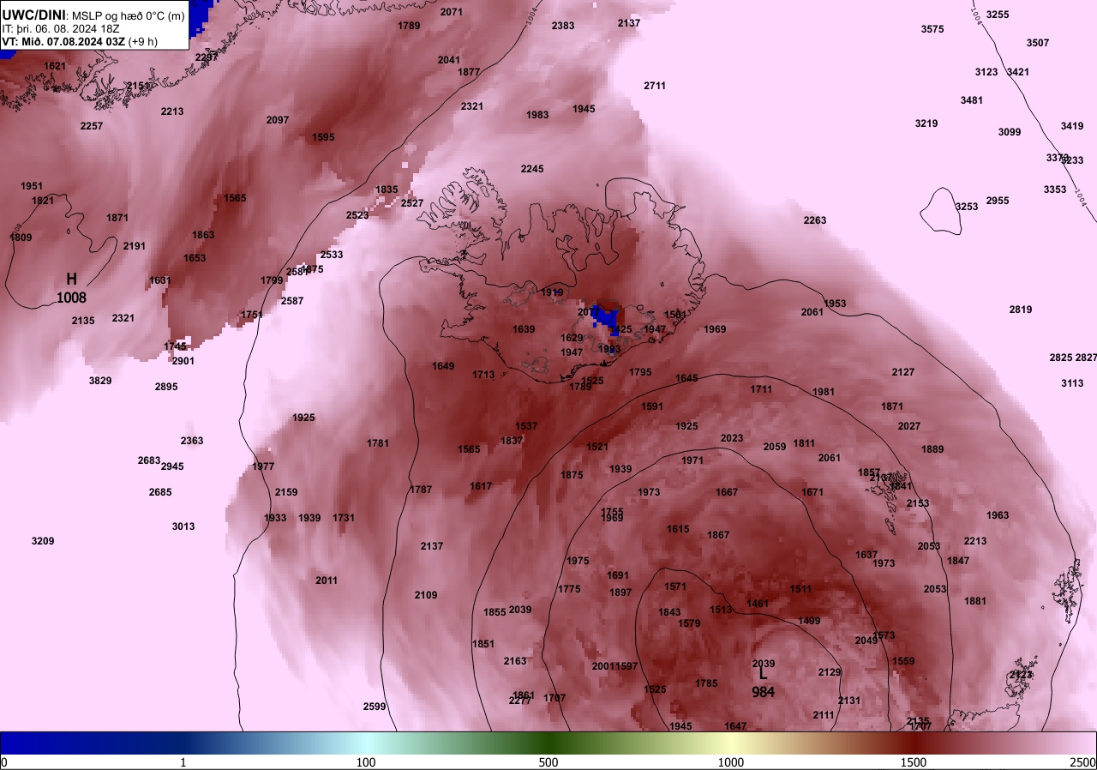Click the H high-pressure symbol
The height and width of the screenshot is (770, 1097).
point(72,280)
